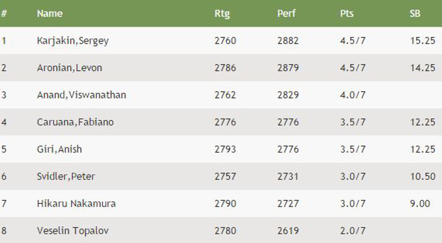442x243 pixels.
Task: Click Aronian's rating 2786
Action: click(x=225, y=68)
